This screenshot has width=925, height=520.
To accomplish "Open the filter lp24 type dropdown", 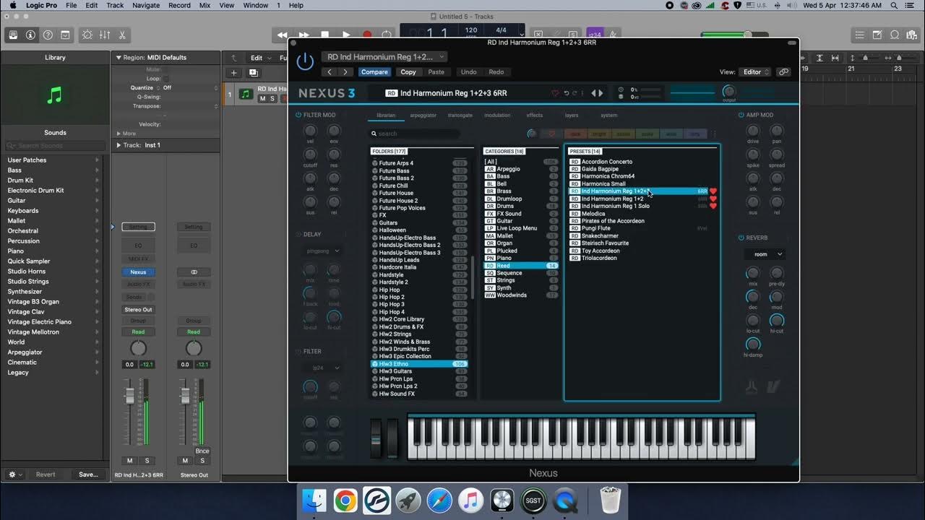I will (322, 368).
